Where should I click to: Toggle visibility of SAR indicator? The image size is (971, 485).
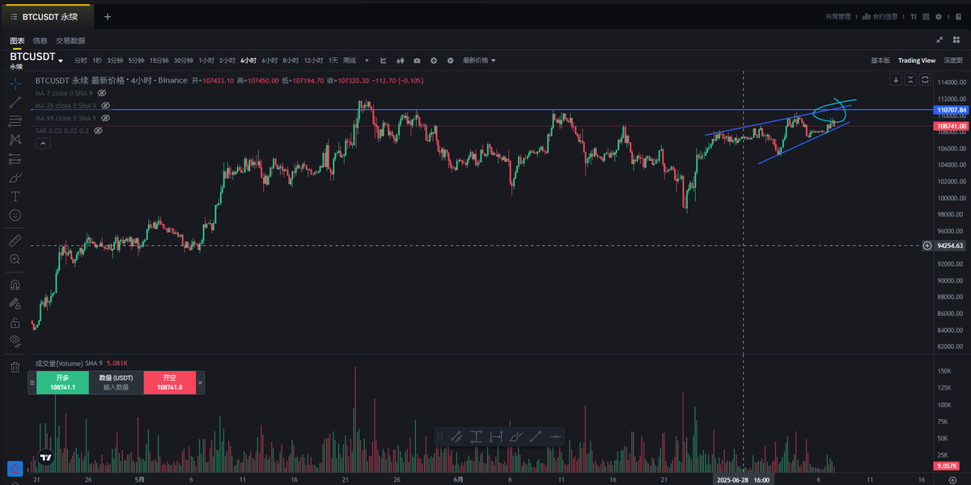pyautogui.click(x=98, y=130)
